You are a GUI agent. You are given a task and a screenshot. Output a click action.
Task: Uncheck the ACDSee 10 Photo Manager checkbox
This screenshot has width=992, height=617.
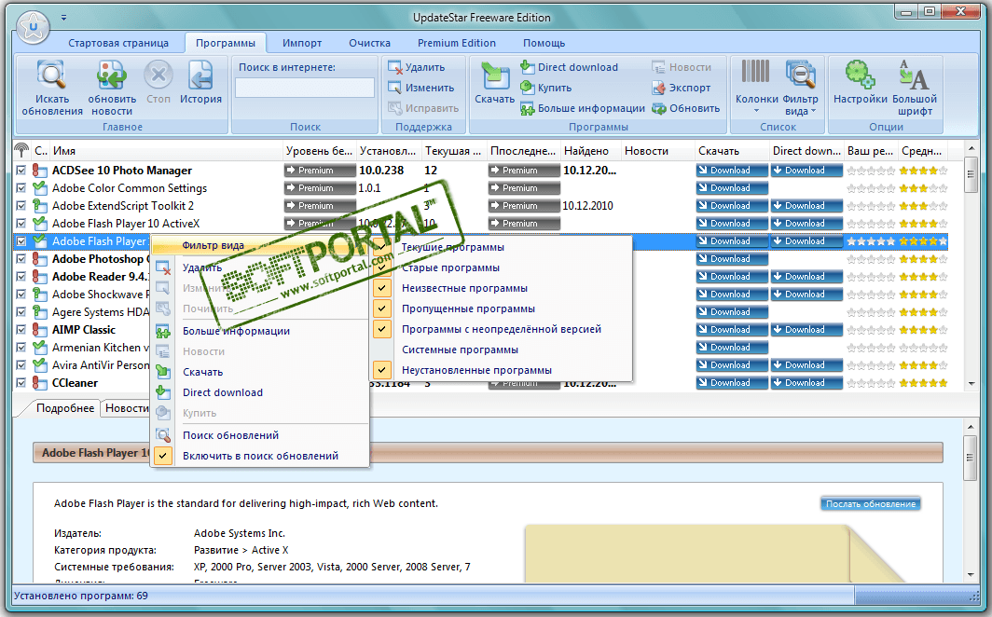tap(21, 170)
